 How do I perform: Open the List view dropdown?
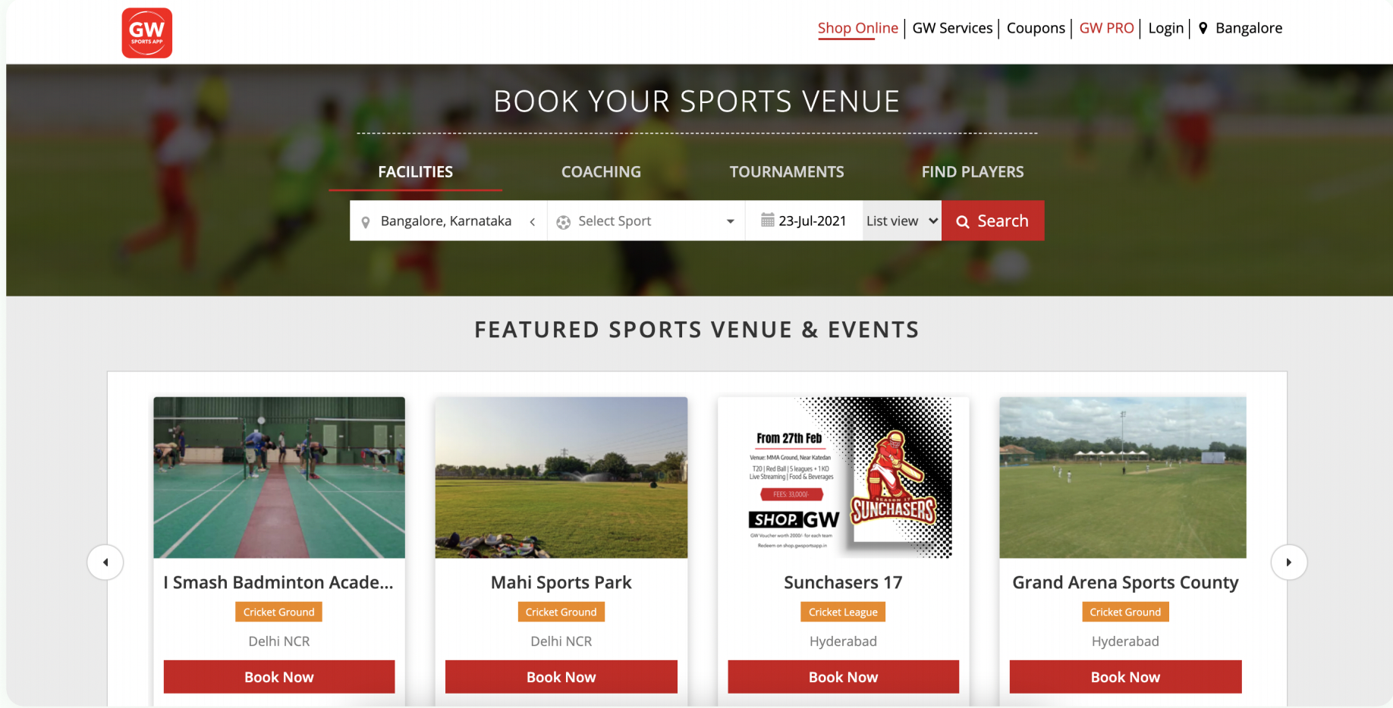tap(902, 221)
